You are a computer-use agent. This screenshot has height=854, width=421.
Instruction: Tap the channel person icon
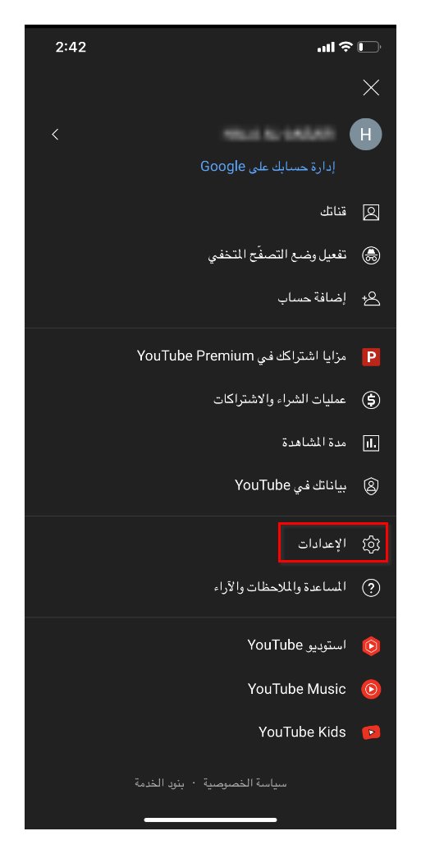[x=371, y=212]
